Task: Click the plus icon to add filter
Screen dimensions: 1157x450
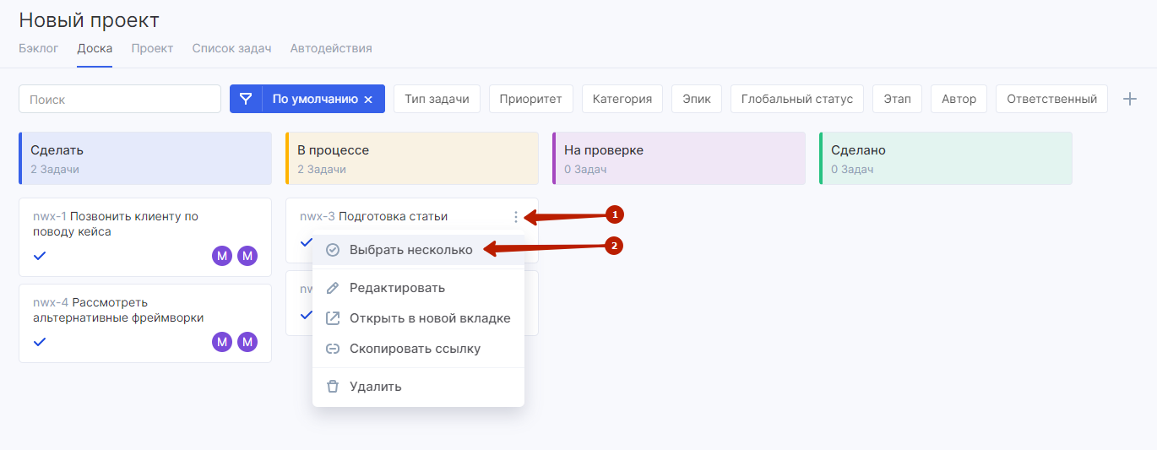Action: (1129, 99)
